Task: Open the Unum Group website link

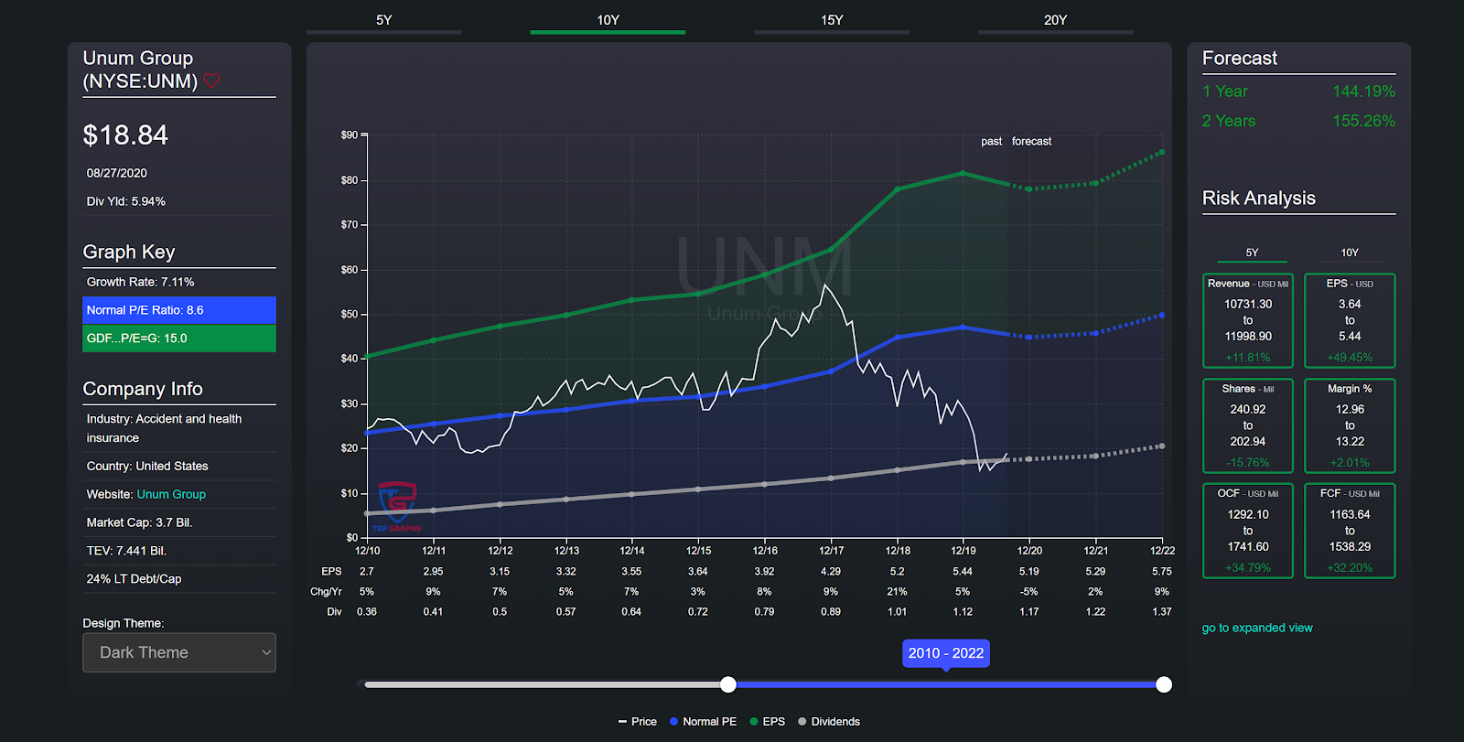Action: pyautogui.click(x=171, y=494)
